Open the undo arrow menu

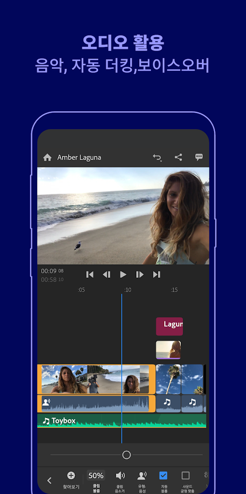point(157,158)
